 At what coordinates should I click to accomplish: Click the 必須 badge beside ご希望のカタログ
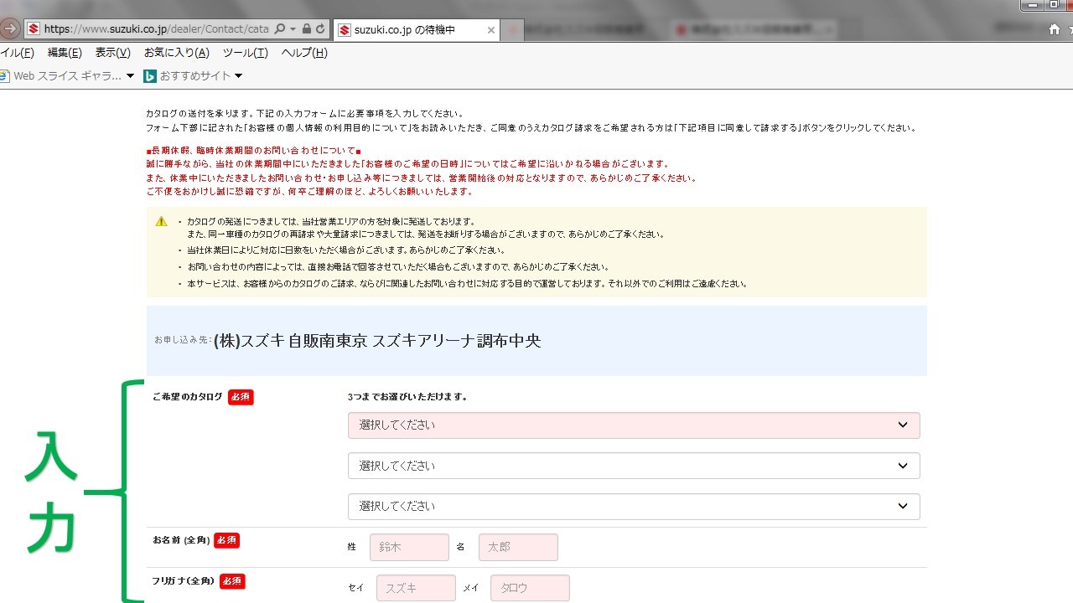pyautogui.click(x=241, y=397)
